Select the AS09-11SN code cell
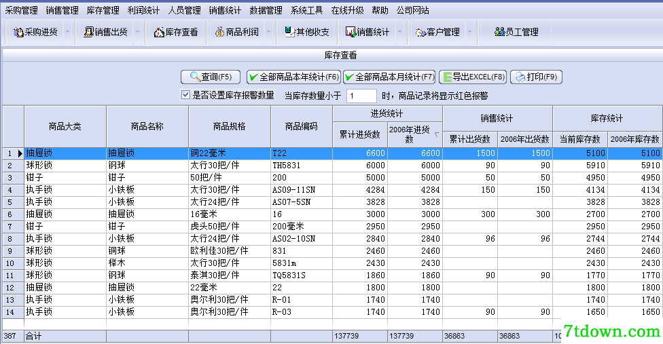The height and width of the screenshot is (344, 663). 302,190
